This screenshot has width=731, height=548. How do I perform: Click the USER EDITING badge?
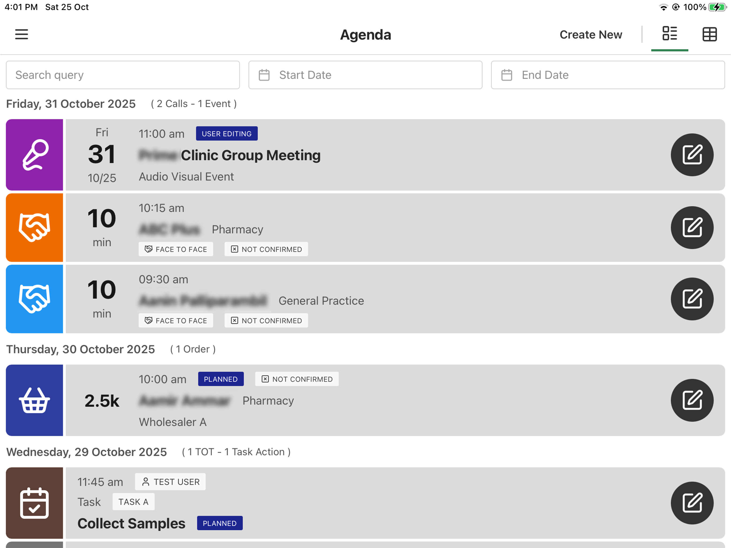point(227,134)
